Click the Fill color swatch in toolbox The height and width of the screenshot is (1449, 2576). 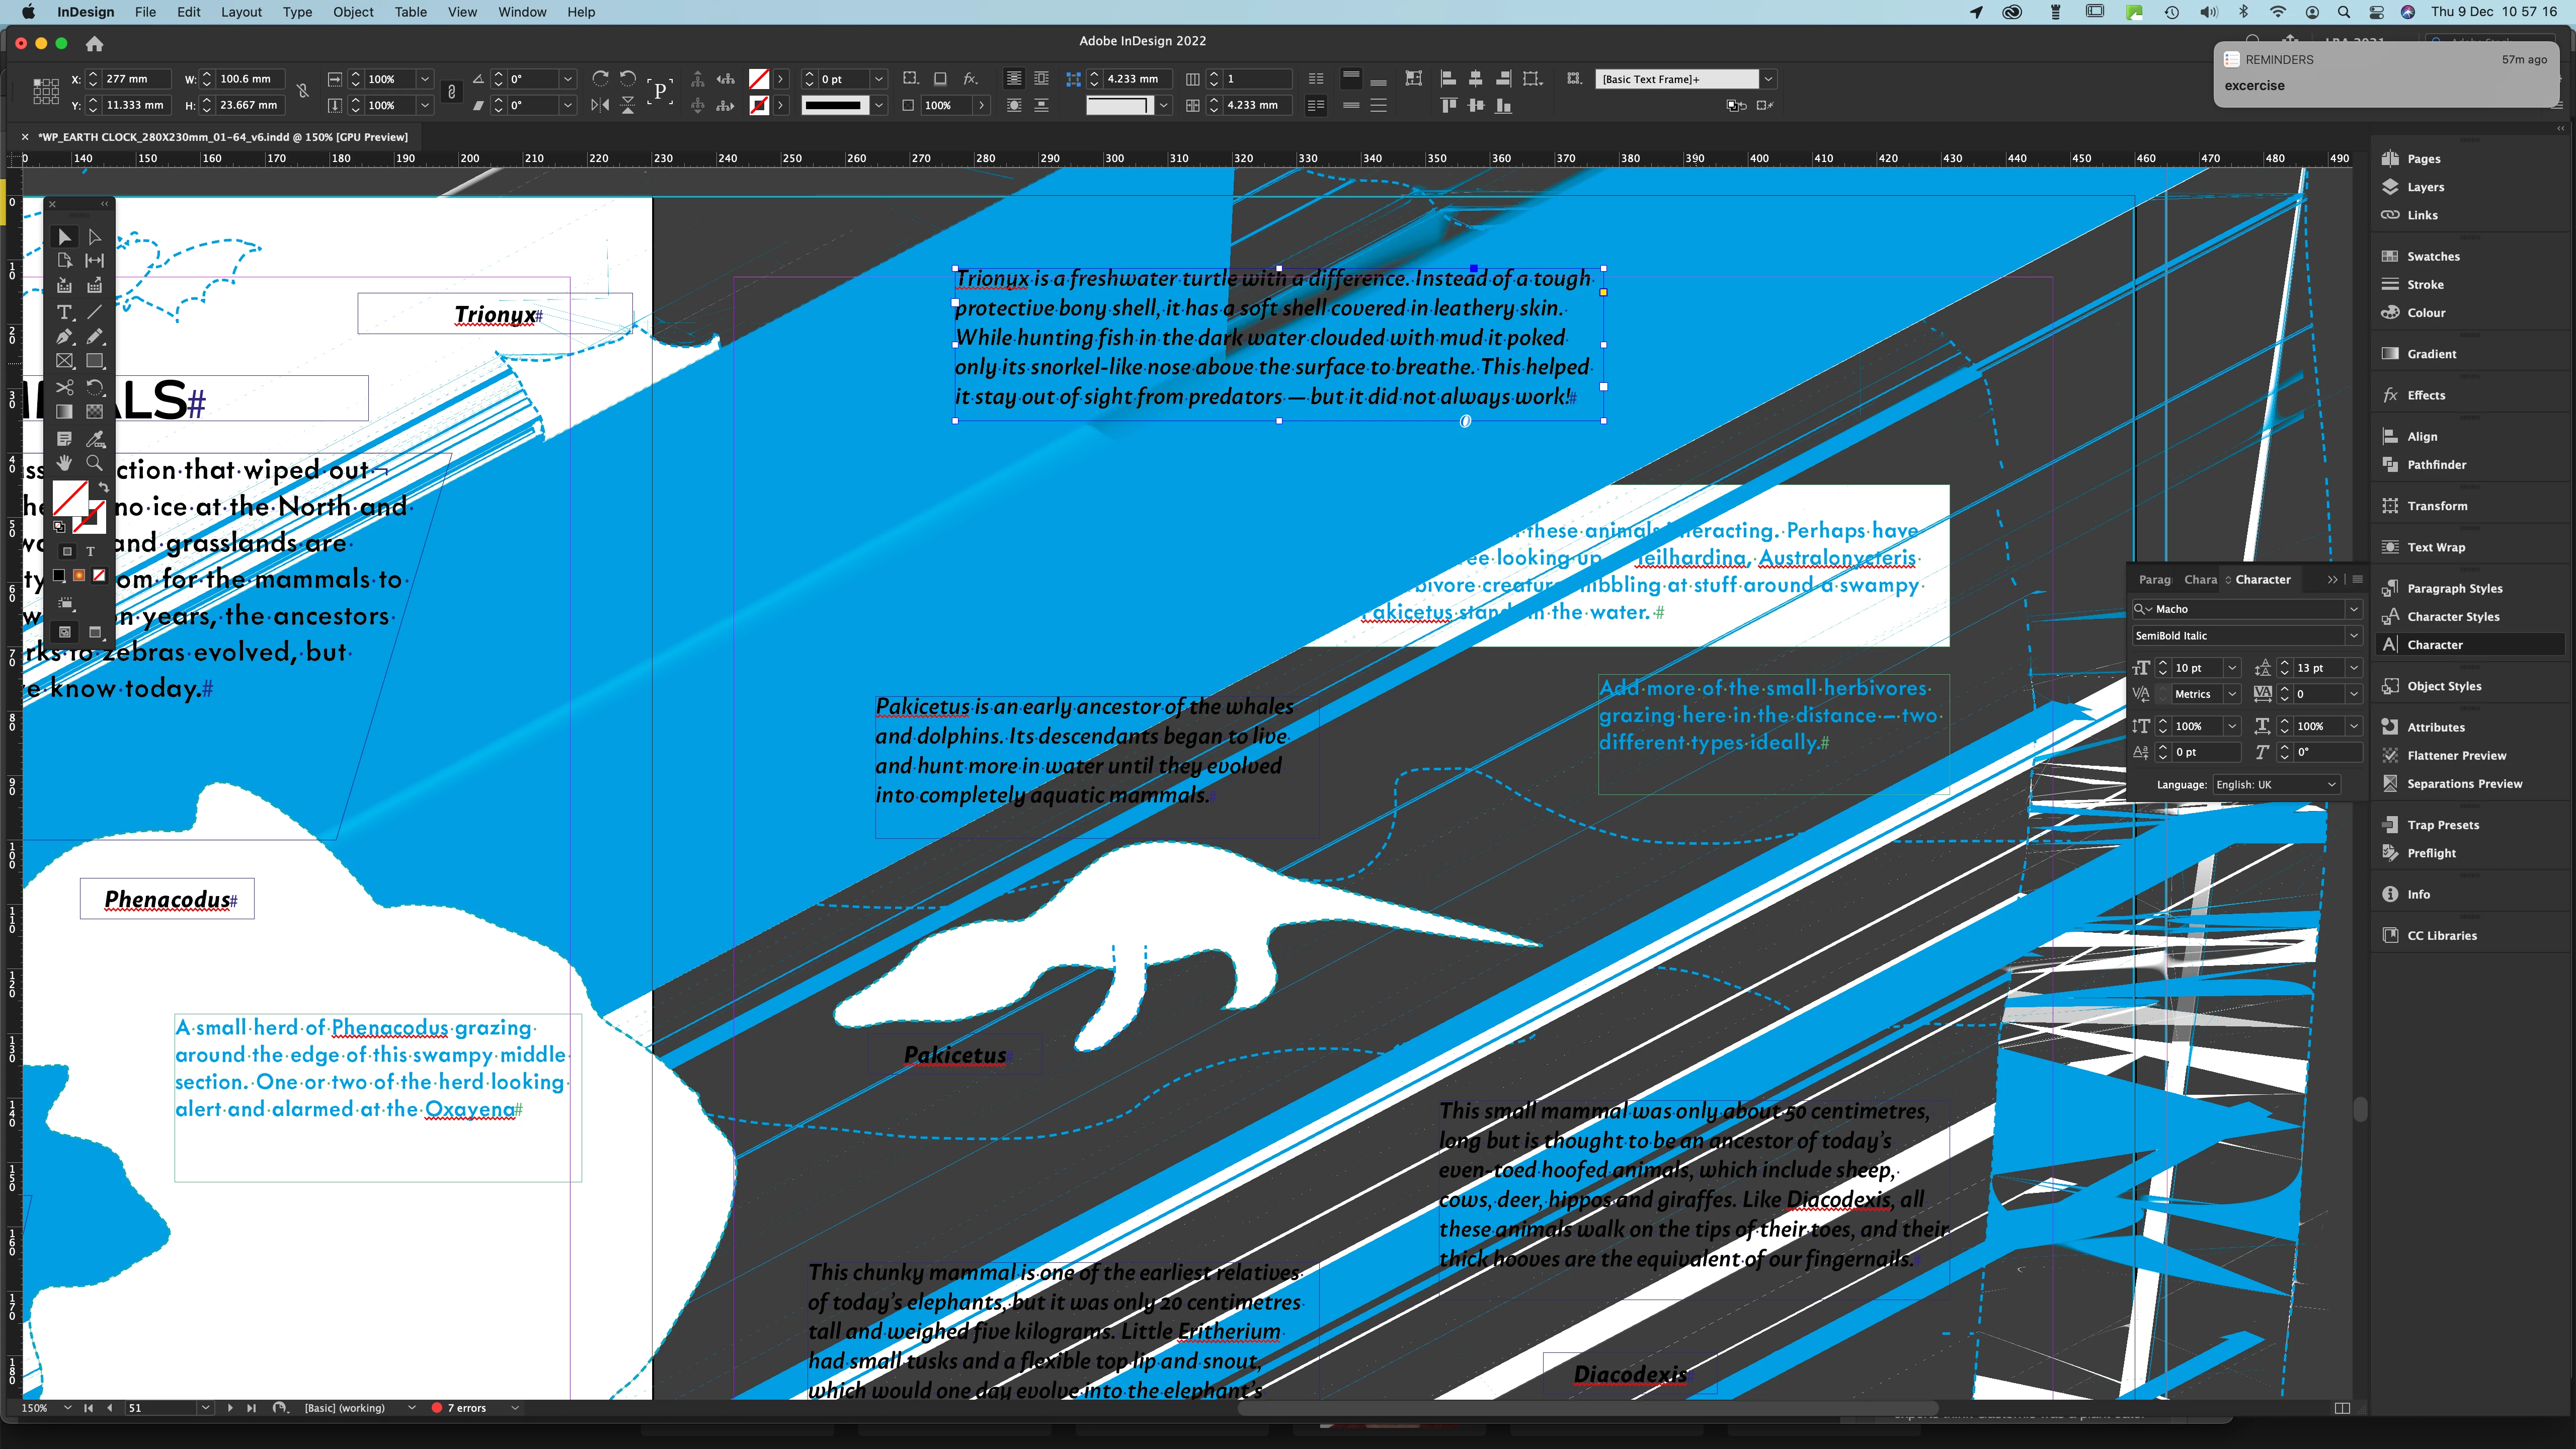pyautogui.click(x=70, y=497)
